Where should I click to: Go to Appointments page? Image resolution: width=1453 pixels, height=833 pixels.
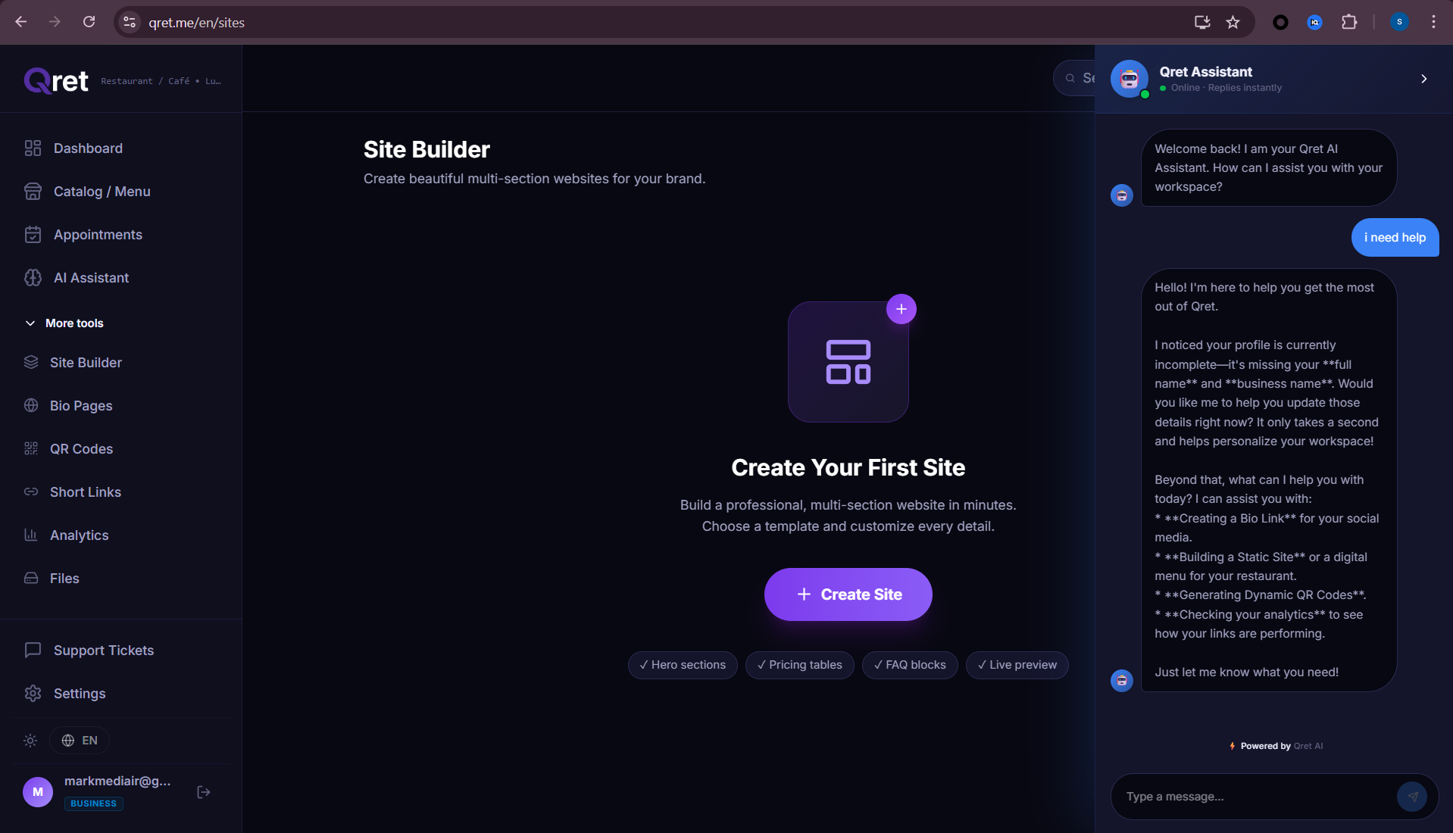point(121,235)
